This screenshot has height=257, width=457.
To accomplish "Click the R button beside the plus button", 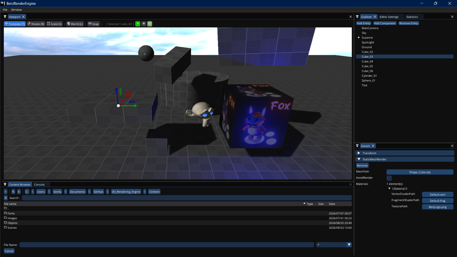I will click(13, 192).
